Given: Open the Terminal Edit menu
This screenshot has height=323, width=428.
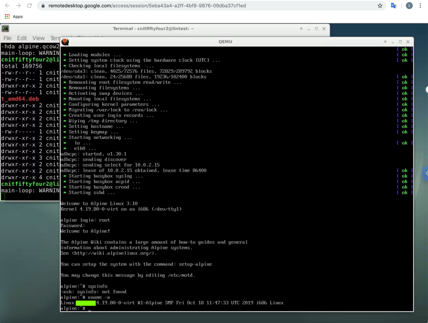Looking at the screenshot, I should coord(22,38).
